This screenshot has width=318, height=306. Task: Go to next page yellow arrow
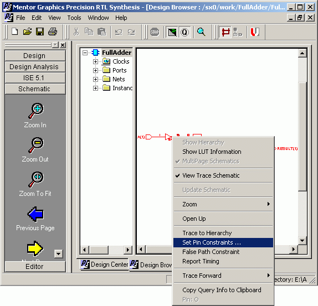click(35, 248)
